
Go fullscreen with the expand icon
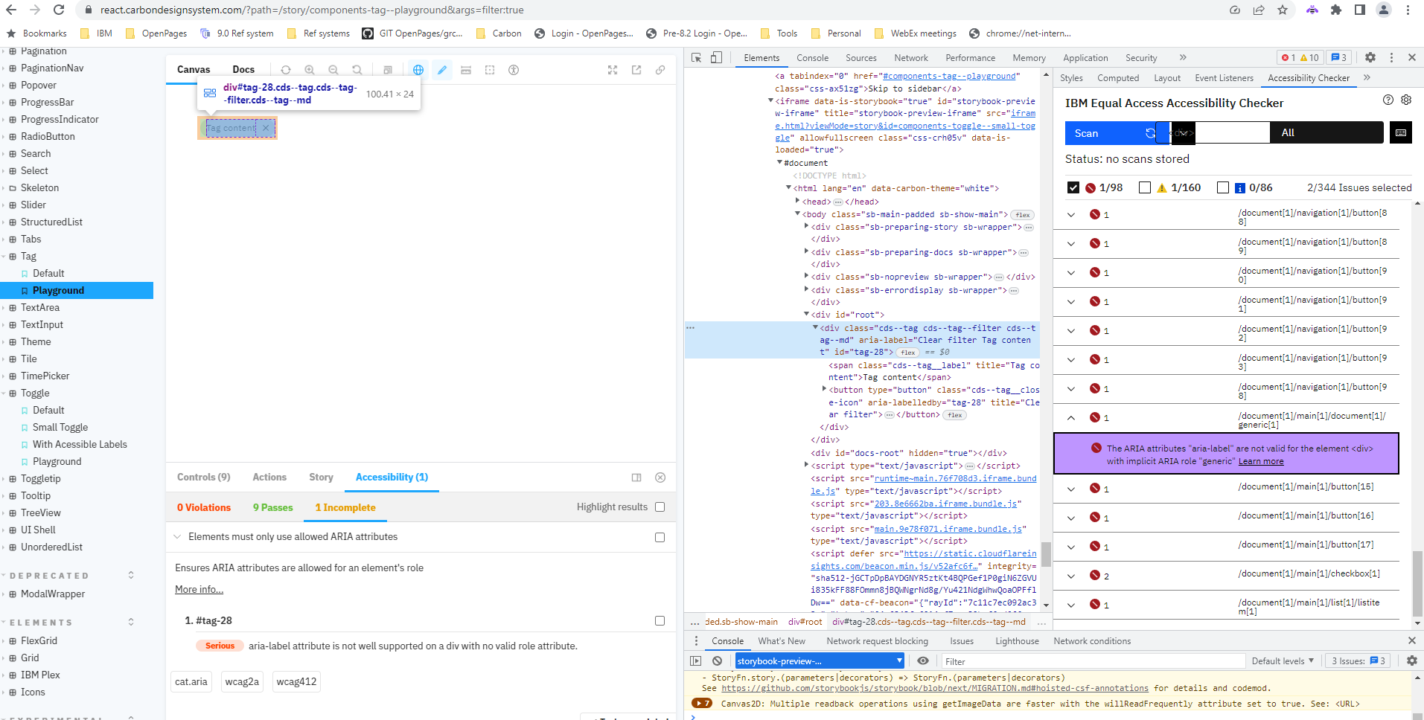pyautogui.click(x=612, y=70)
